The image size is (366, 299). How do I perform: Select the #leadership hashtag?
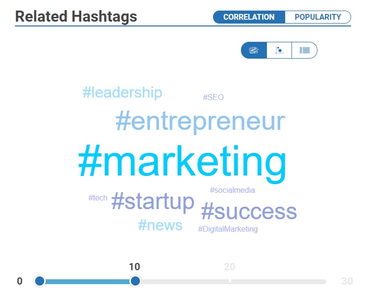tap(122, 93)
